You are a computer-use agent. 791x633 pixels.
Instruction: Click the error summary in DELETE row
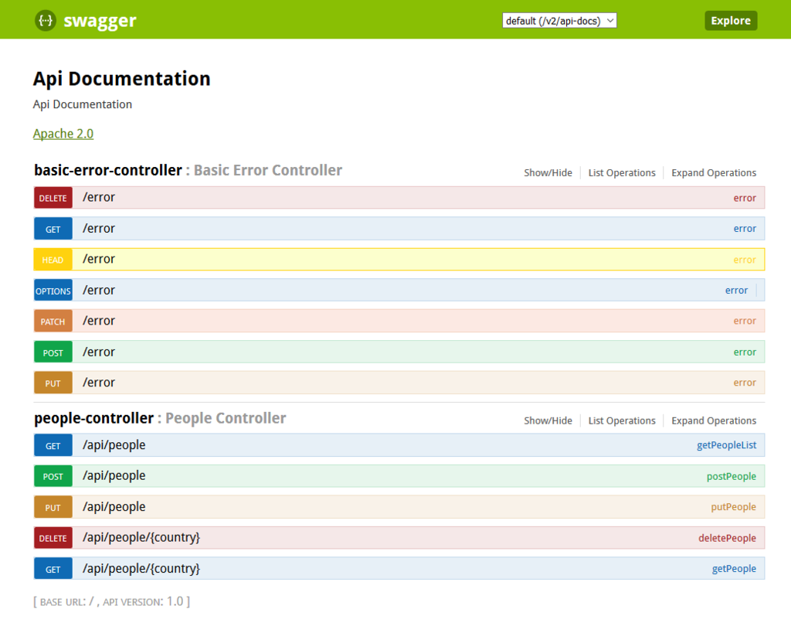click(x=745, y=198)
